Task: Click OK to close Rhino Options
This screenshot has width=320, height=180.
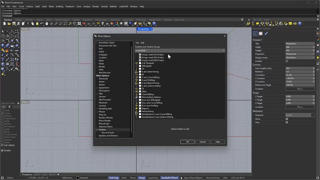Action: pos(187,142)
